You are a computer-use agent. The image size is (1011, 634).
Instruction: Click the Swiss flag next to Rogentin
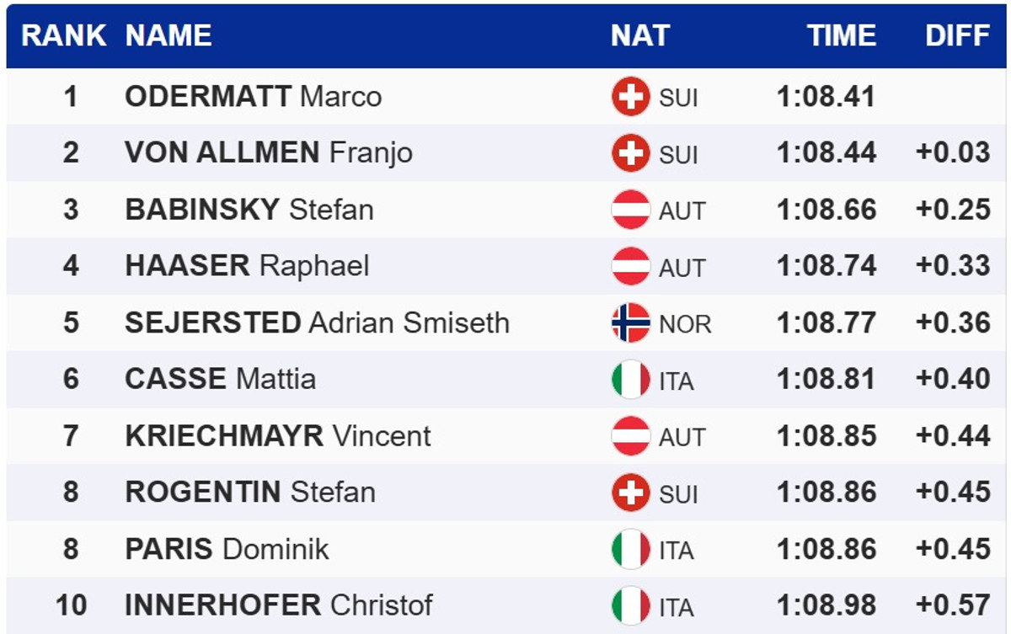click(x=630, y=493)
